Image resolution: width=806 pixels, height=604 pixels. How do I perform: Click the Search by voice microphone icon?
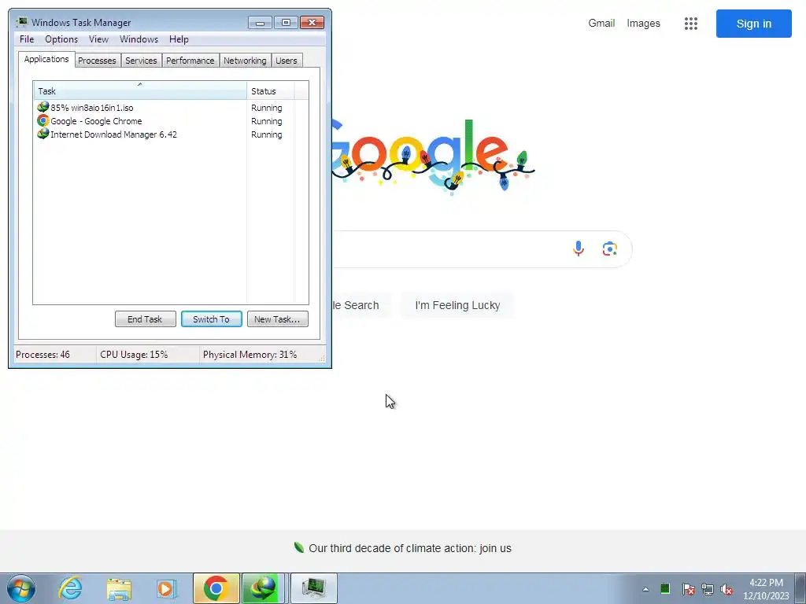click(x=579, y=249)
